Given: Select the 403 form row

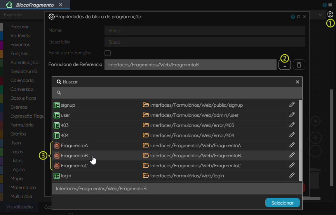Looking at the screenshot, I should point(175,125).
